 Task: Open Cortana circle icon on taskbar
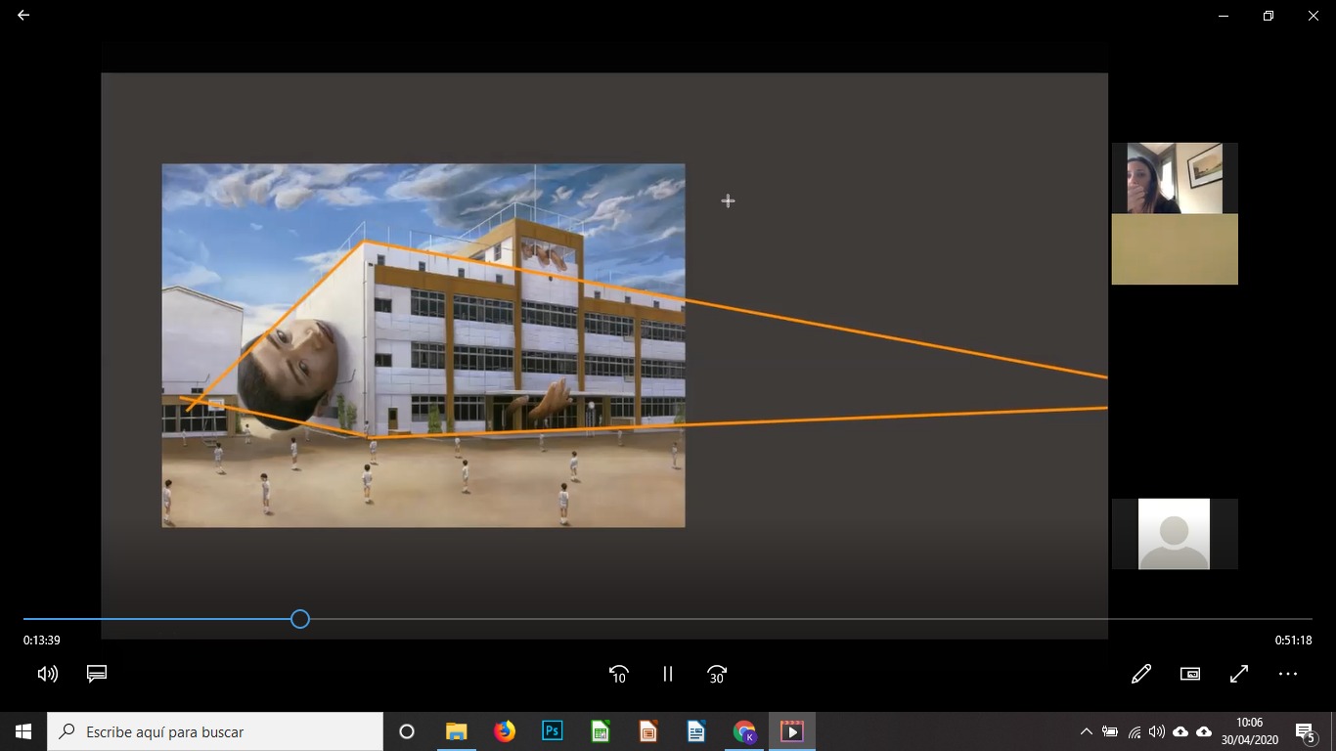tap(407, 731)
